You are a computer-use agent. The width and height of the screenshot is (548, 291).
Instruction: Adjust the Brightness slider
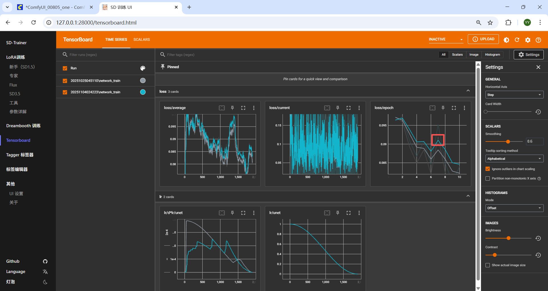(508, 238)
